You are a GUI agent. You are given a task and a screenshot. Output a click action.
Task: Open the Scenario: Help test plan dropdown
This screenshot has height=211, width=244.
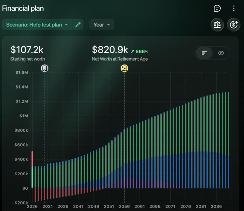(37, 25)
